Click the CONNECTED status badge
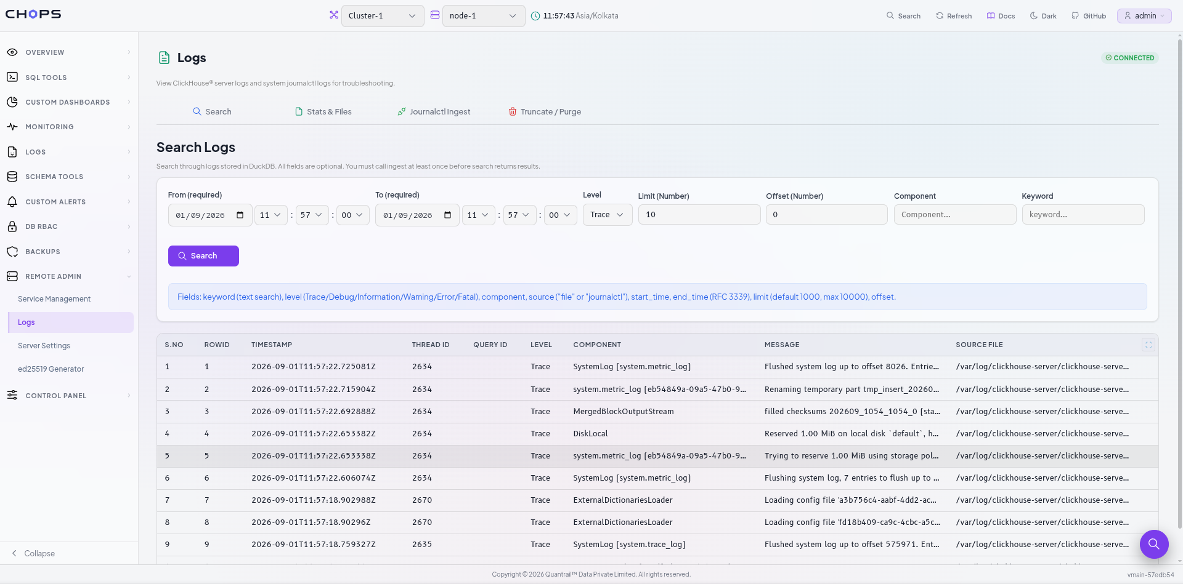The width and height of the screenshot is (1183, 584). pos(1130,58)
